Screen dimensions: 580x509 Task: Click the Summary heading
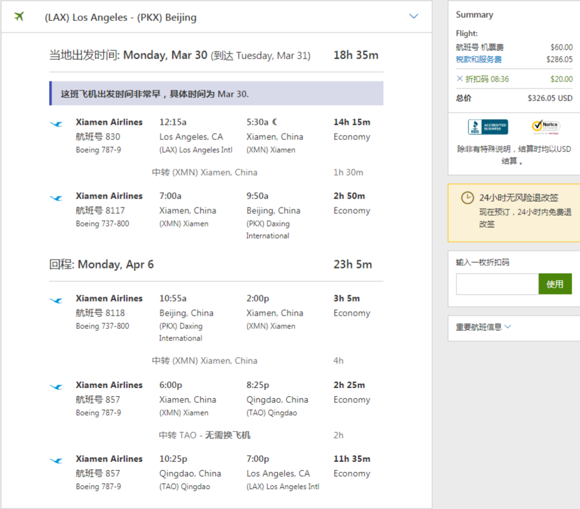pos(474,15)
